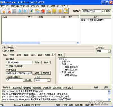Open the 任务 (J) menu
The width and height of the screenshot is (113, 107).
(35, 6)
